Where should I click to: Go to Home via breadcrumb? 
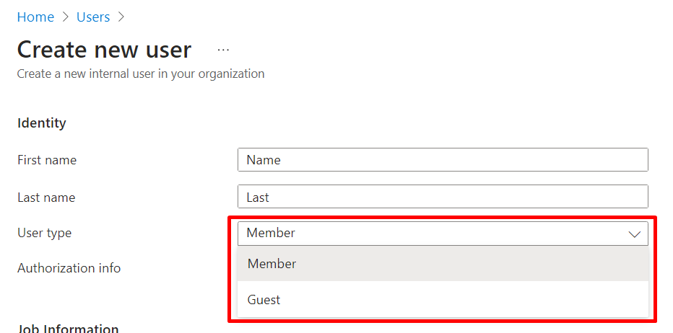35,17
